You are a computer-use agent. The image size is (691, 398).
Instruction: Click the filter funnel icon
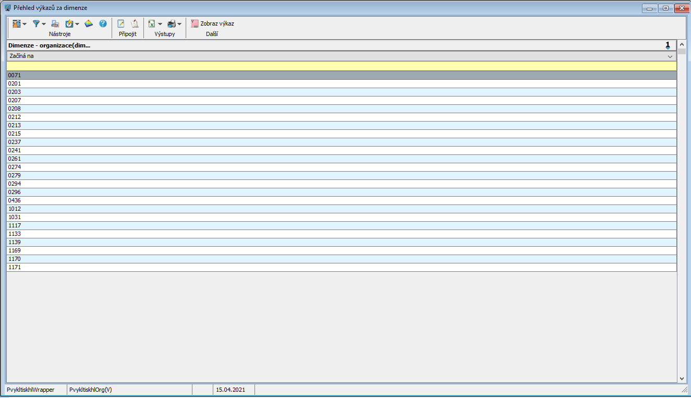click(x=36, y=24)
